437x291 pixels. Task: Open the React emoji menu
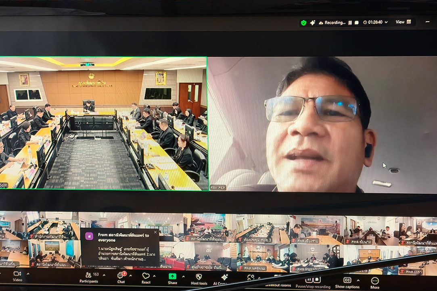click(146, 278)
